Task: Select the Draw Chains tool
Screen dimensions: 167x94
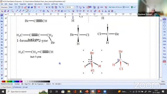Action: [x=23, y=11]
